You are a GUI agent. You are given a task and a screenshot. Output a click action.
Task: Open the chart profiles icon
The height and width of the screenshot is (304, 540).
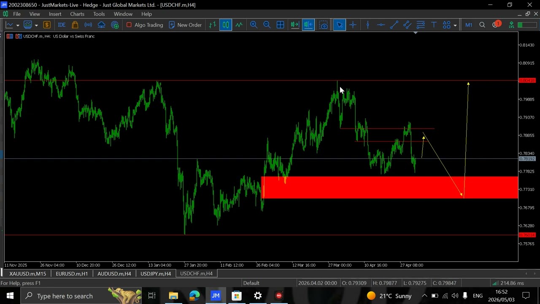[x=28, y=25]
